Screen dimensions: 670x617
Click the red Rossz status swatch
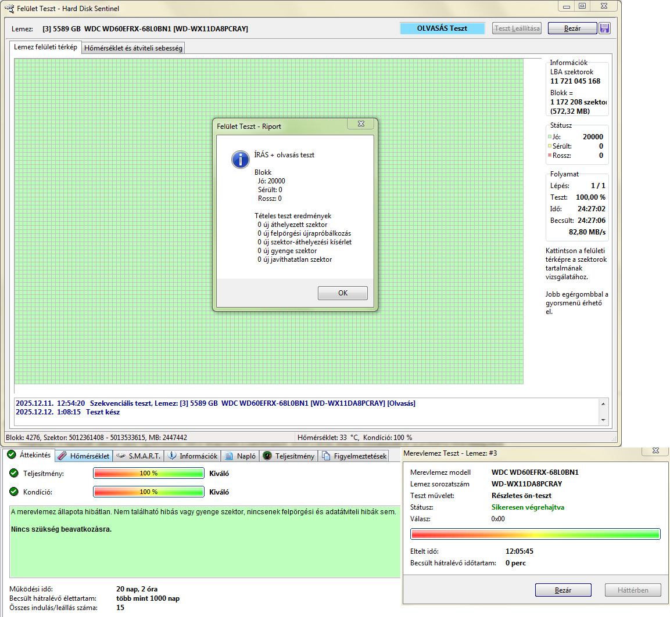[x=550, y=155]
